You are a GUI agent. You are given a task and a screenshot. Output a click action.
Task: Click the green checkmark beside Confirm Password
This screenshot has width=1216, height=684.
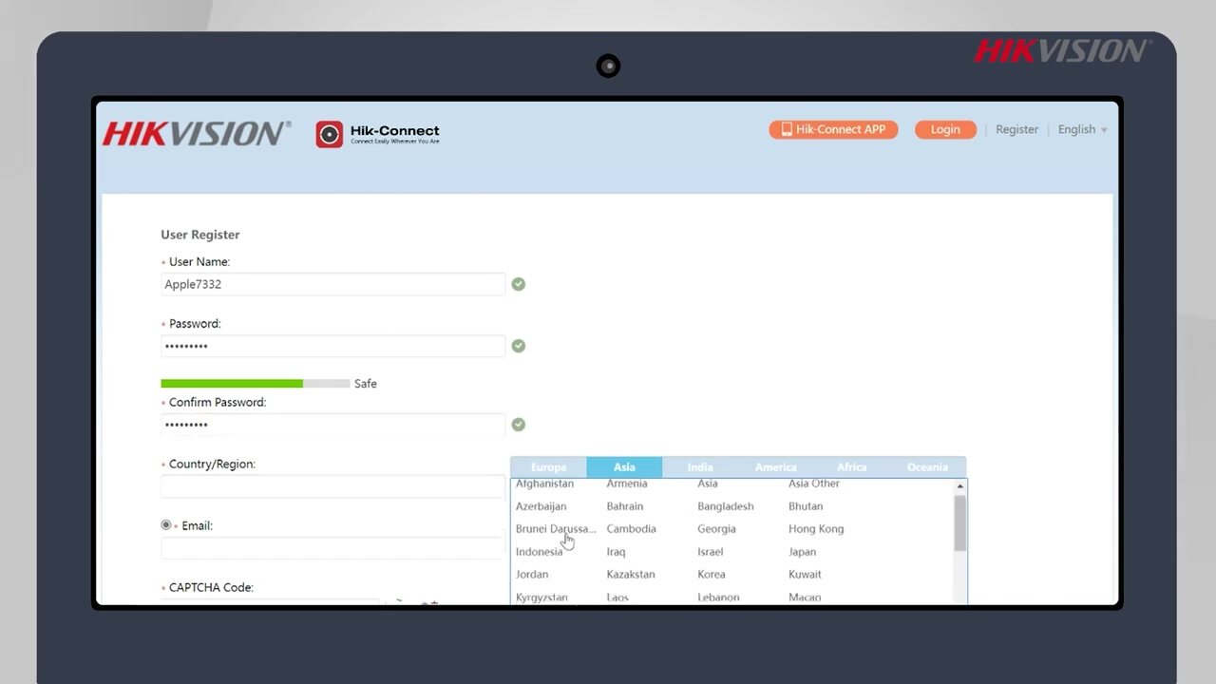[x=518, y=425]
